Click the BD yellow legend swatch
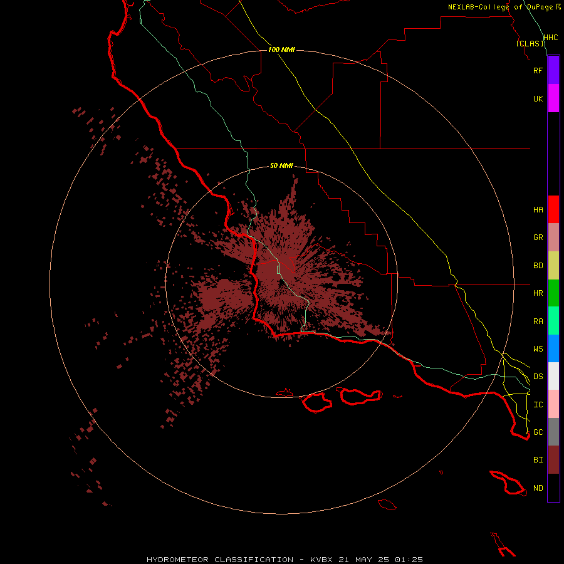The image size is (564, 564). 553,266
